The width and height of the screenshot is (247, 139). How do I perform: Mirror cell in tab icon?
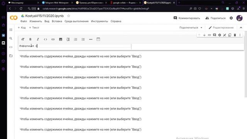click(x=230, y=35)
